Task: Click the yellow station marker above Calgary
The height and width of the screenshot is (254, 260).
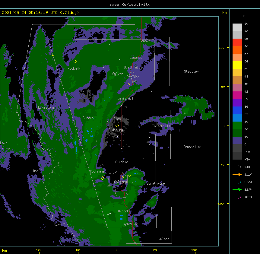Action: click(122, 178)
